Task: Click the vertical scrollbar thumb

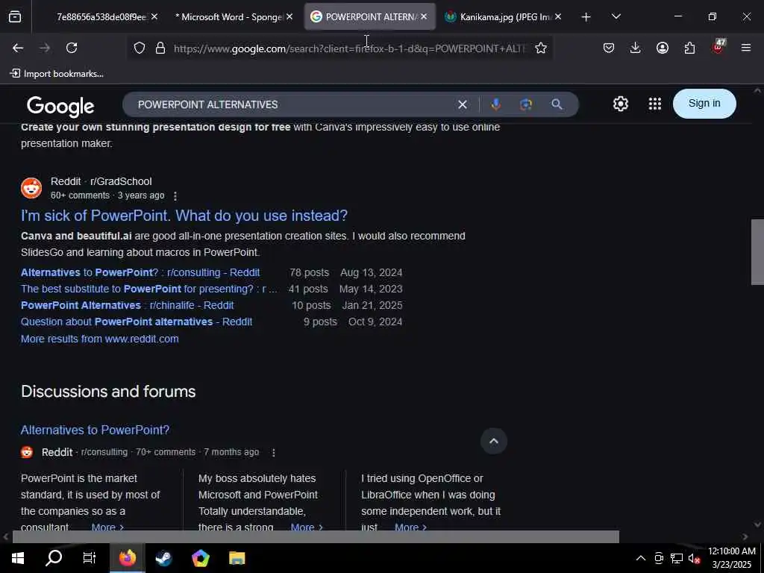Action: pos(757,252)
